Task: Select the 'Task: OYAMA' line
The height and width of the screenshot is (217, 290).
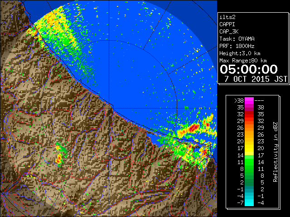Action: point(237,39)
